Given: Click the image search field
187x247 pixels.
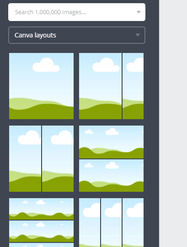Looking at the screenshot, I should pos(77,12).
